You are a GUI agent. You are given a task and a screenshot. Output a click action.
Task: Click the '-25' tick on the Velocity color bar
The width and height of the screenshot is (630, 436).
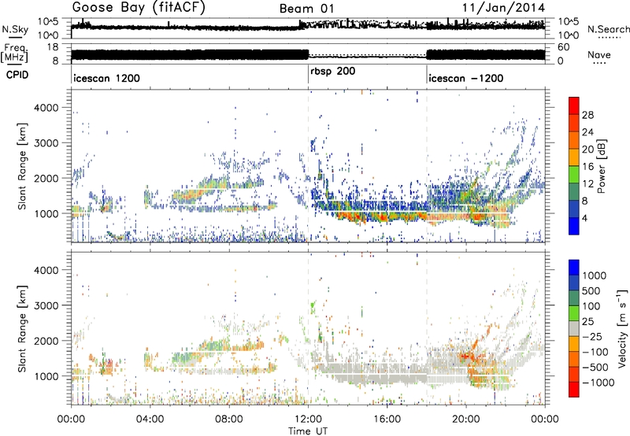pyautogui.click(x=592, y=336)
